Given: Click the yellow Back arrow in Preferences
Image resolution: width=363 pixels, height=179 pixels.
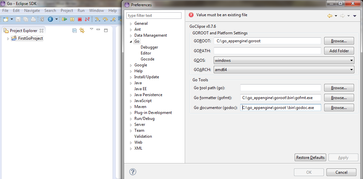Looking at the screenshot, I should 330,16.
